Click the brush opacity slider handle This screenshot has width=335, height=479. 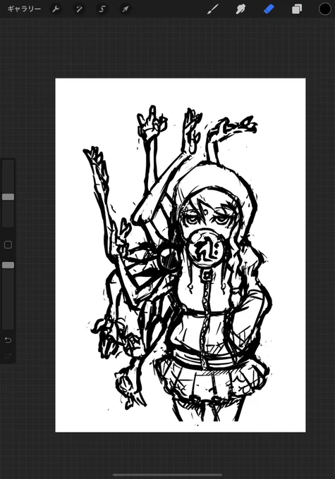[x=8, y=265]
